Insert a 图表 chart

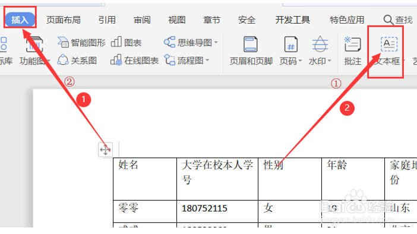tap(126, 42)
